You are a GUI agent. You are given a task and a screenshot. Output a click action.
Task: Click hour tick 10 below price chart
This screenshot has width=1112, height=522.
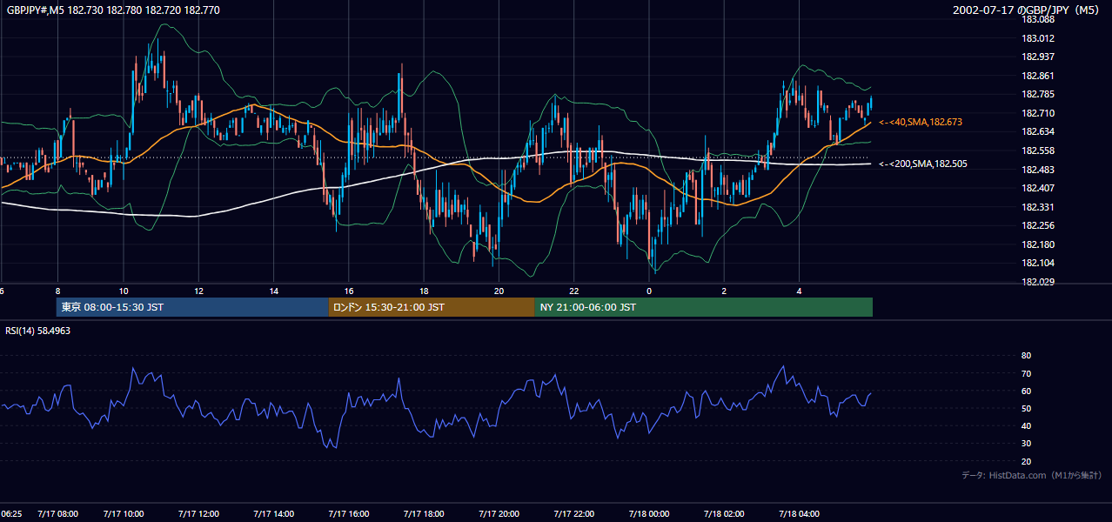click(124, 291)
